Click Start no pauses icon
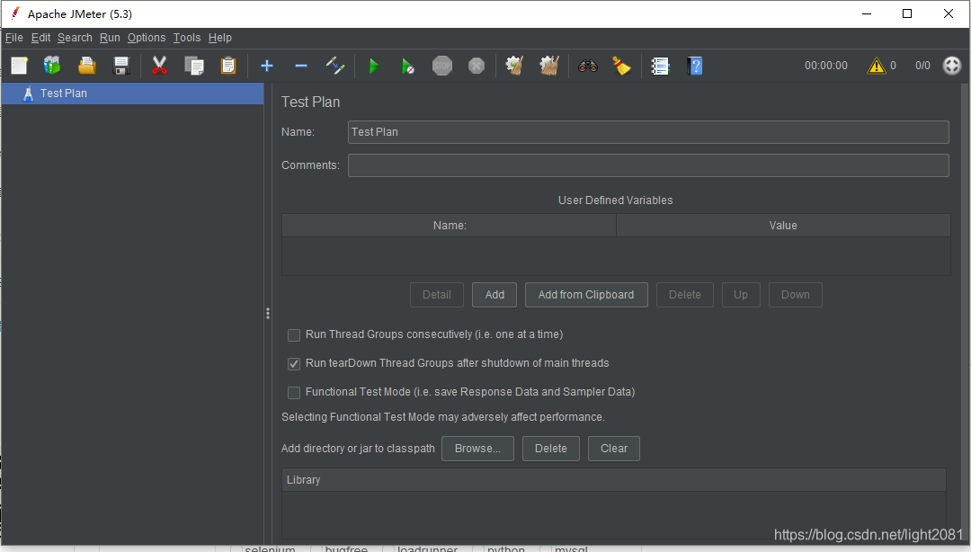971x552 pixels. [407, 66]
